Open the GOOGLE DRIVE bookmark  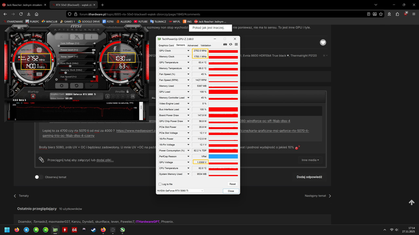click(88, 22)
